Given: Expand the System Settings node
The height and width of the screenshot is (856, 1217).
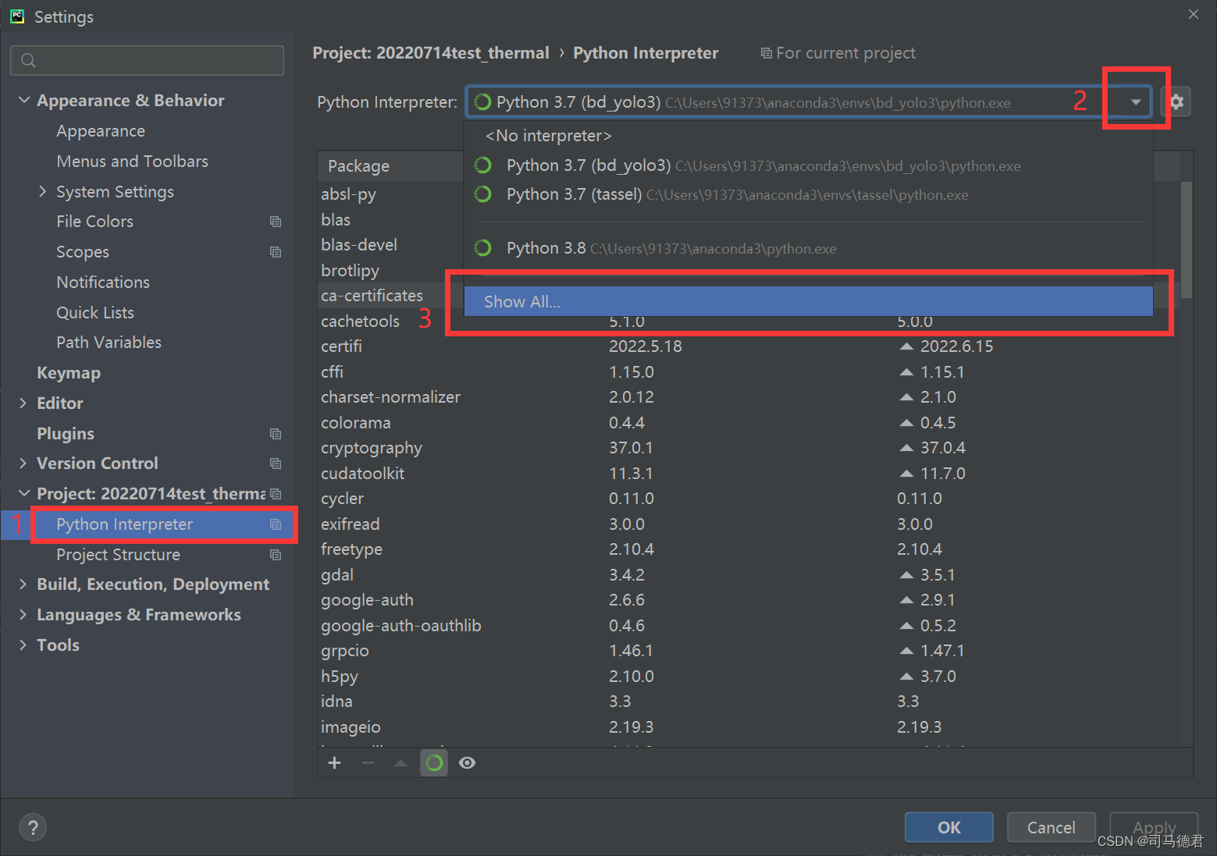Looking at the screenshot, I should click(43, 191).
